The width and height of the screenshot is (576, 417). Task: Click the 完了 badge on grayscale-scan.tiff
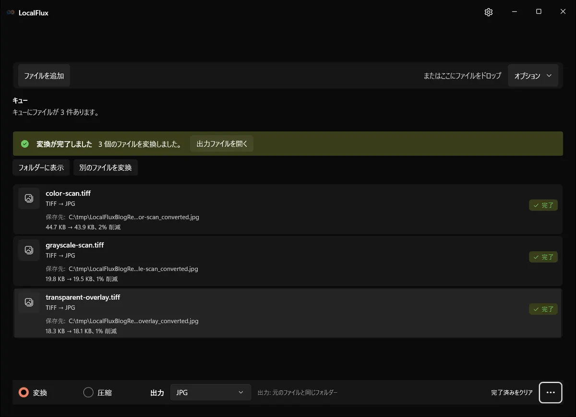[543, 257]
